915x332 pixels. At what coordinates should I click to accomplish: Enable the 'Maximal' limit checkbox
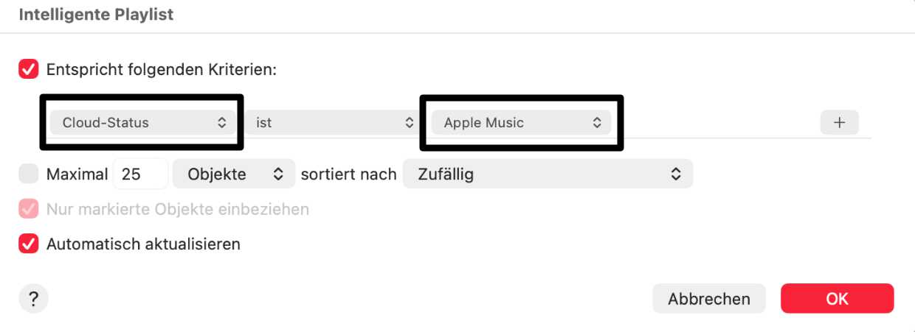click(29, 174)
